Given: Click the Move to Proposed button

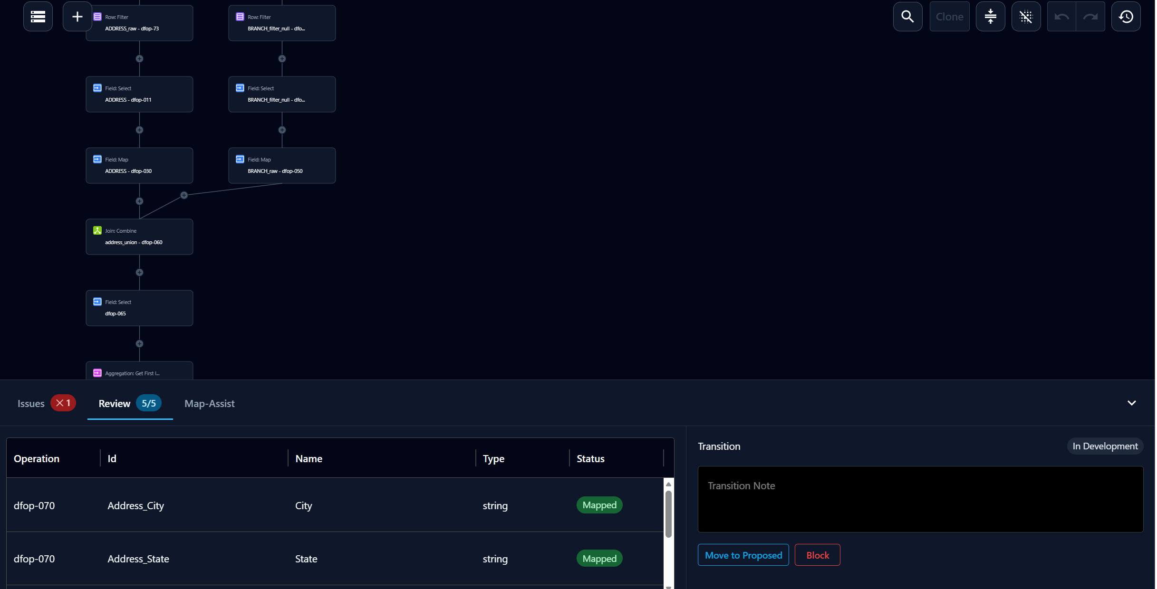Looking at the screenshot, I should [x=743, y=555].
